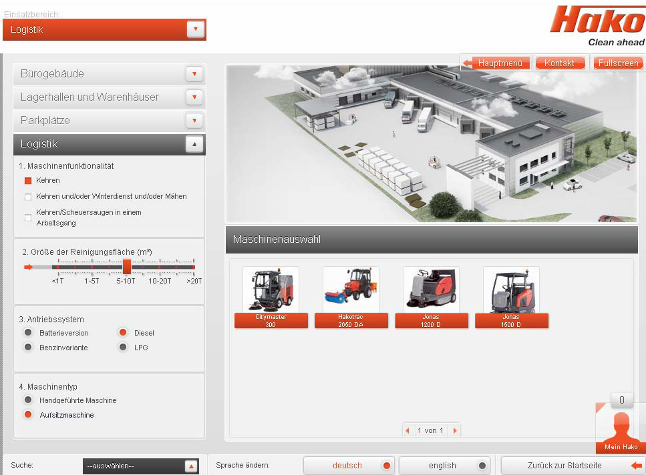
Task: Go to previous machine results page arrow
Action: coord(408,430)
